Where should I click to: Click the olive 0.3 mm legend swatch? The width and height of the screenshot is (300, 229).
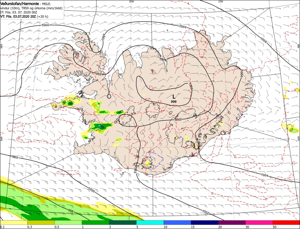tap(41, 222)
